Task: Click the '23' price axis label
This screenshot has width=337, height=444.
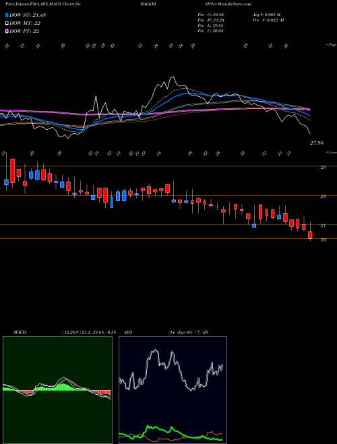Action: (x=323, y=196)
